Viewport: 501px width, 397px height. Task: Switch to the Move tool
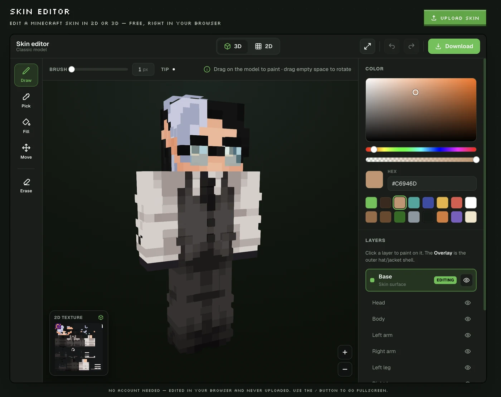(26, 152)
